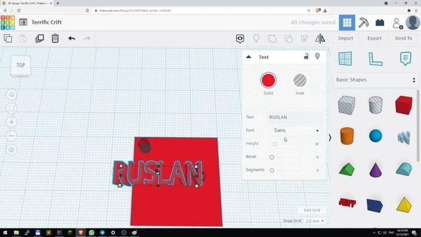Open the view visibility comment icon
Viewport: 421px width, 237px height.
tap(240, 39)
